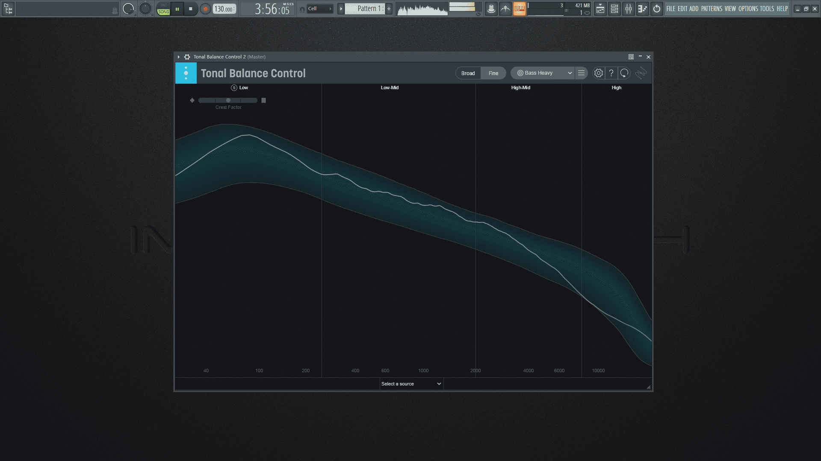Close the Tonal Balance Control window
The width and height of the screenshot is (821, 461).
pos(649,57)
